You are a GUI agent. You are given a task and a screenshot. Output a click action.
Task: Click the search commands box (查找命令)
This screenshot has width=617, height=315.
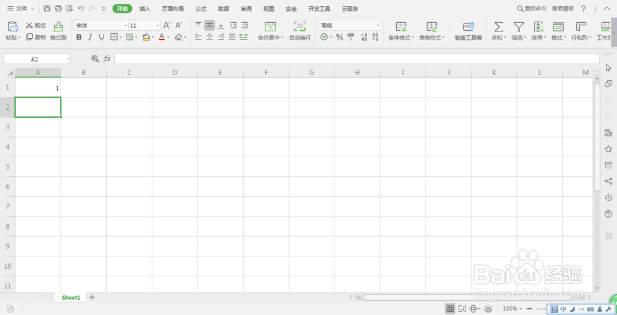tap(546, 9)
